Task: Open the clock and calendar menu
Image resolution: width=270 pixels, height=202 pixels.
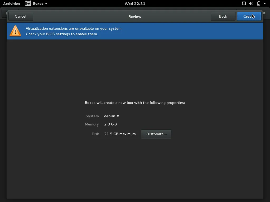Action: pyautogui.click(x=135, y=3)
